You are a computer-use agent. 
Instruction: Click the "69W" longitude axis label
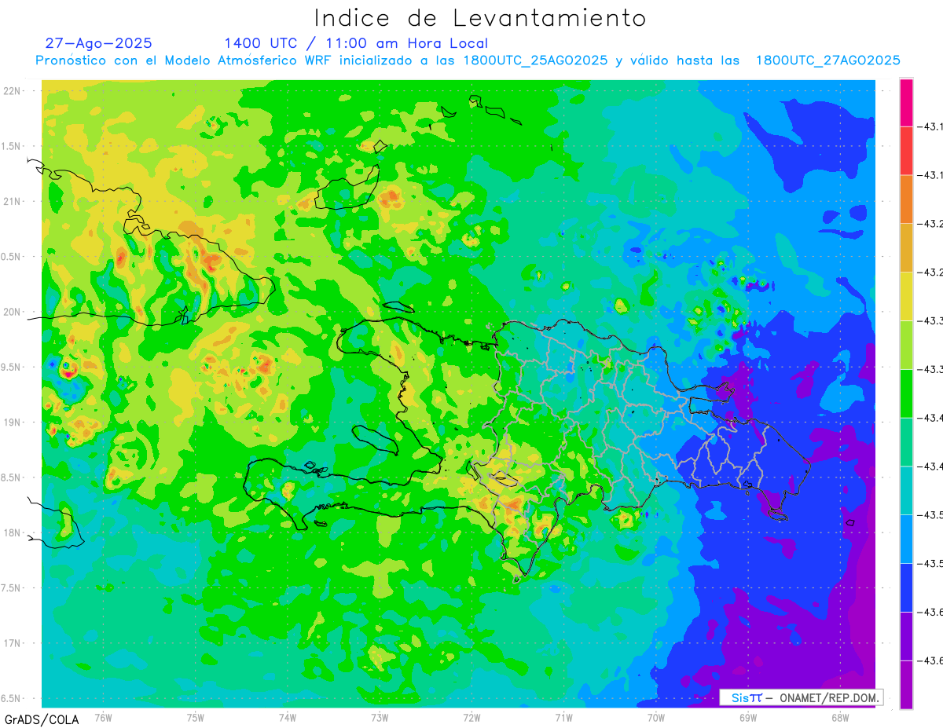[748, 718]
